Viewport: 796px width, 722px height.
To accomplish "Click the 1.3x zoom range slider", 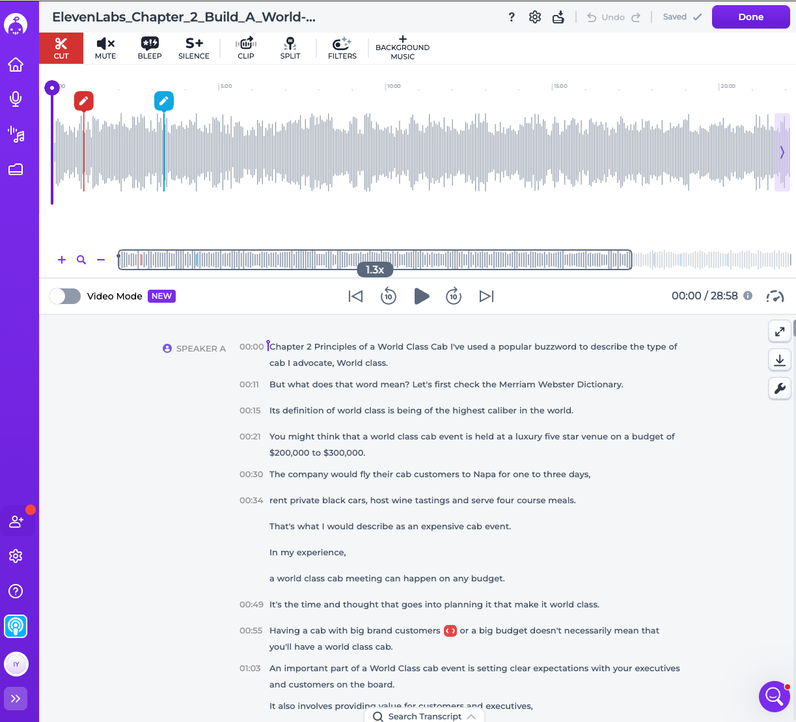I will pos(375,269).
